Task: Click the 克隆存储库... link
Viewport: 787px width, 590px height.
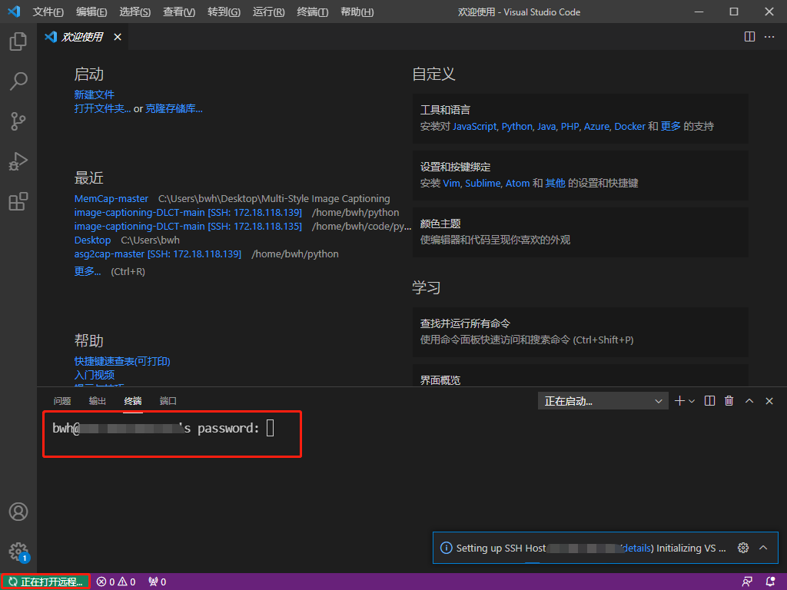Action: point(174,108)
